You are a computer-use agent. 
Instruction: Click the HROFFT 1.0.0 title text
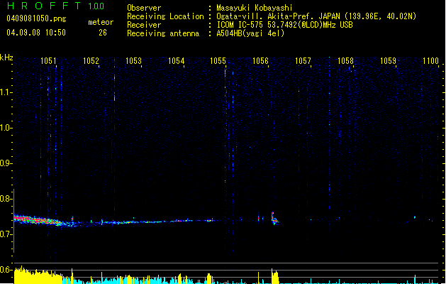tap(56, 6)
